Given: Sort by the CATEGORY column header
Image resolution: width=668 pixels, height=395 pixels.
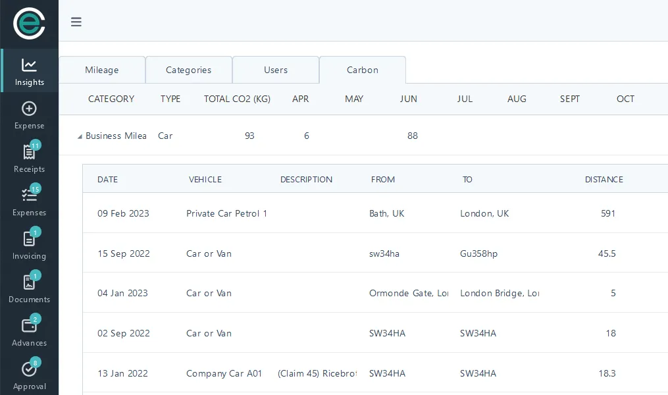Looking at the screenshot, I should [x=111, y=99].
